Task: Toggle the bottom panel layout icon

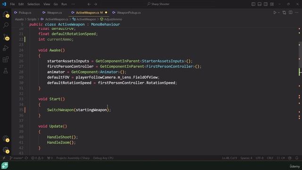Action: click(260, 4)
